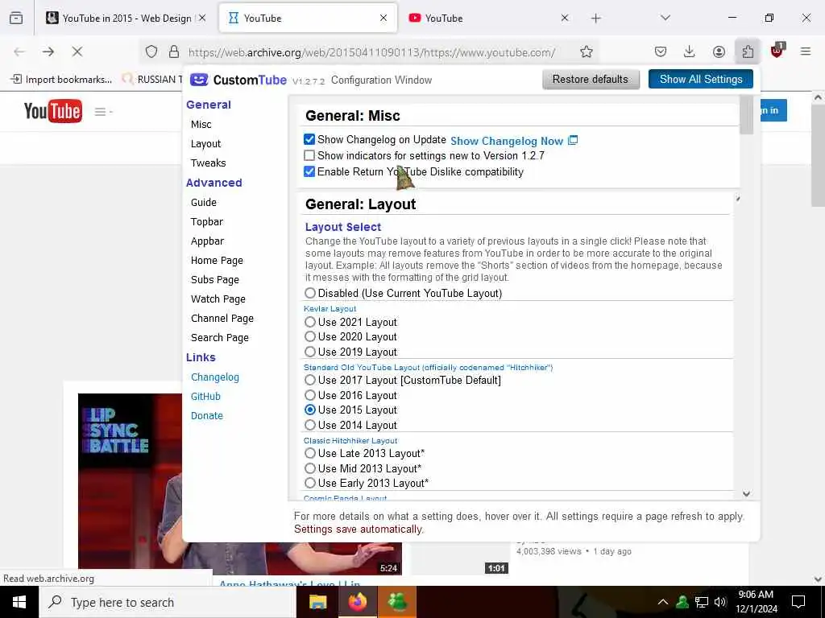This screenshot has height=618, width=825.
Task: Select Use 2019 Layout
Action: click(310, 352)
